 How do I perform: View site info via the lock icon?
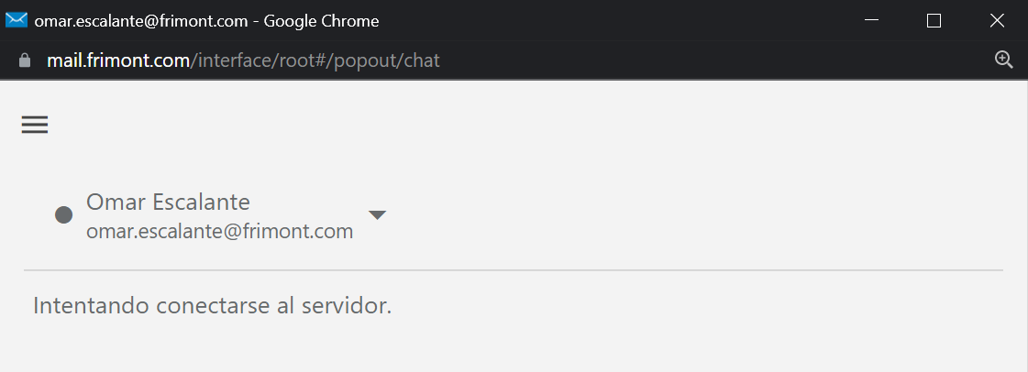tap(25, 61)
